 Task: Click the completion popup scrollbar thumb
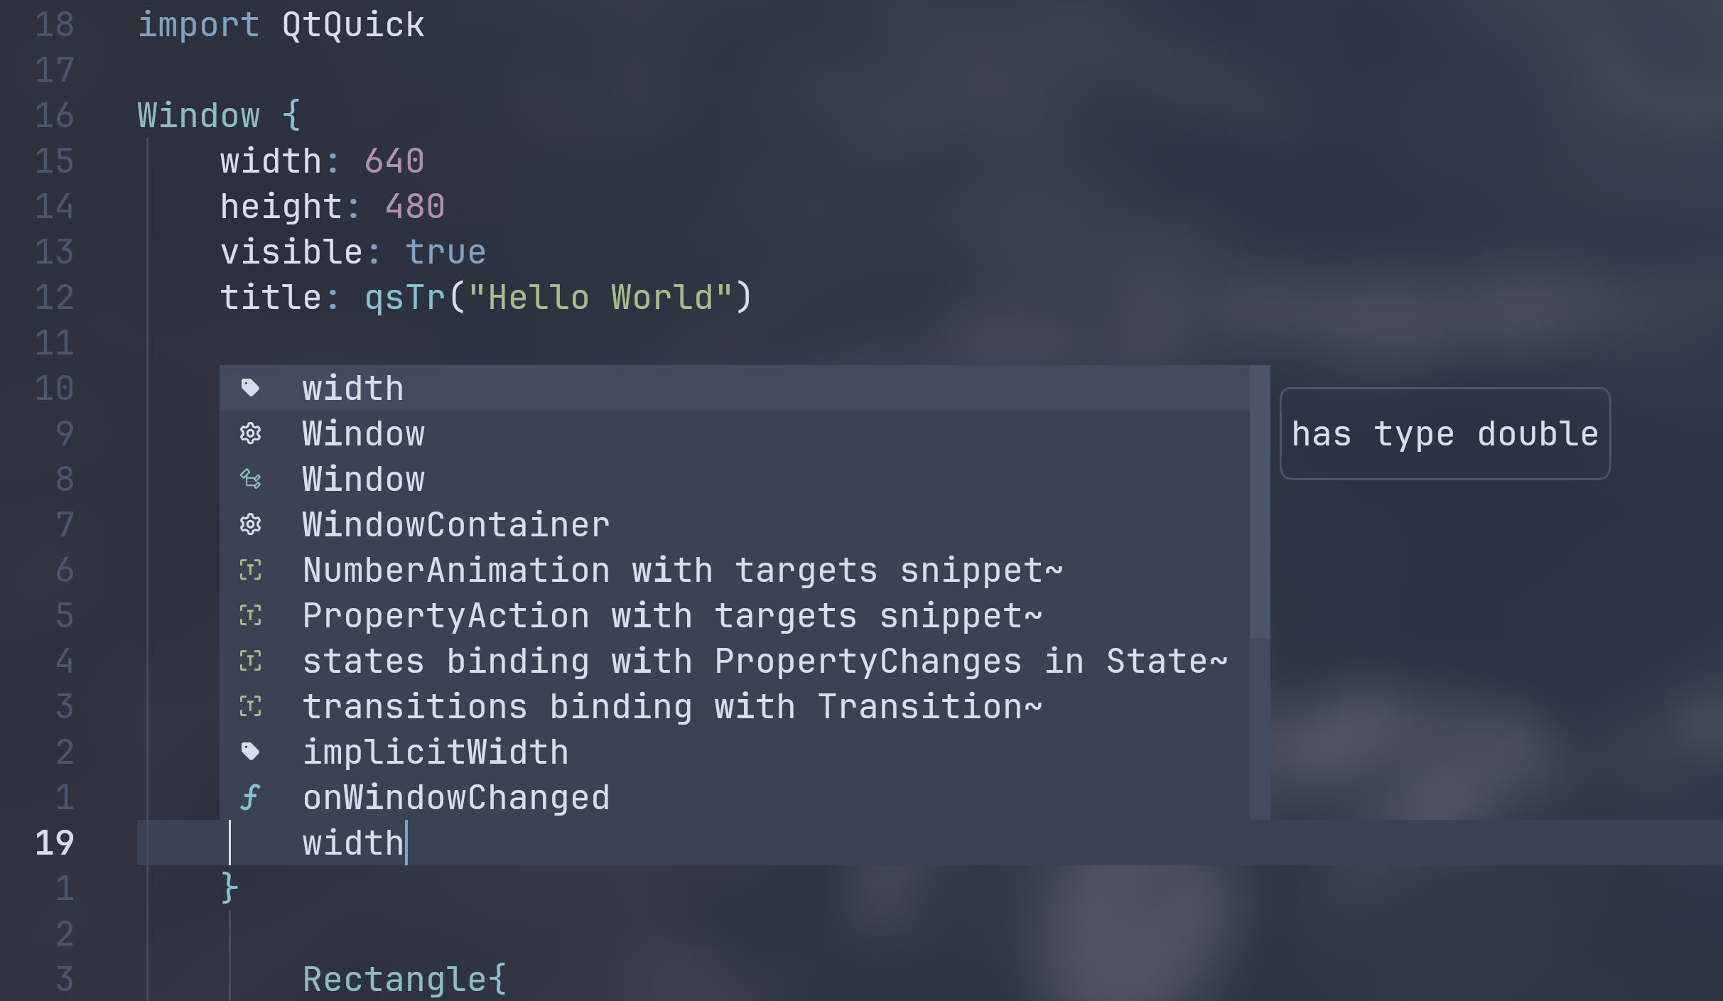point(1260,502)
